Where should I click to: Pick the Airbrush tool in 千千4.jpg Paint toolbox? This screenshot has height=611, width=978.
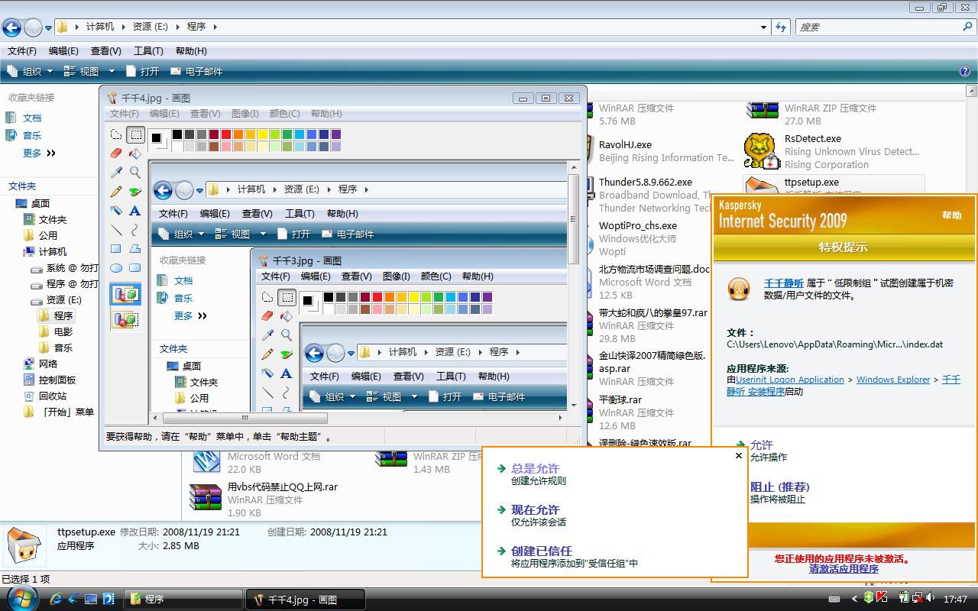[x=116, y=211]
